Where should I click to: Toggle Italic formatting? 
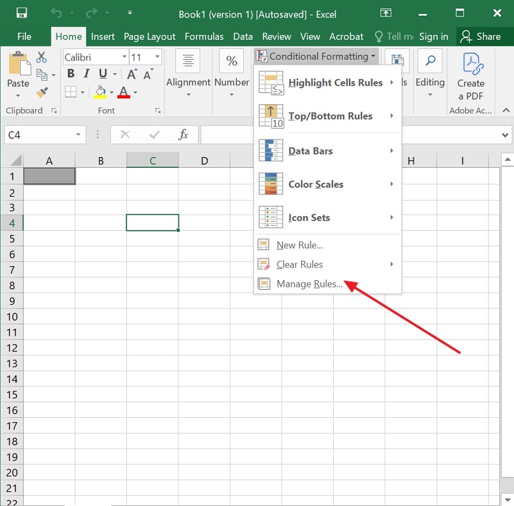point(86,74)
